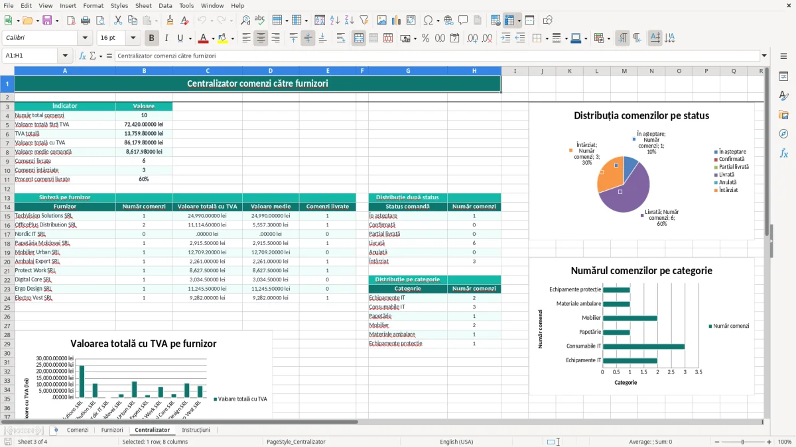Viewport: 796px width, 447px height.
Task: Click column header C
Action: 208,70
